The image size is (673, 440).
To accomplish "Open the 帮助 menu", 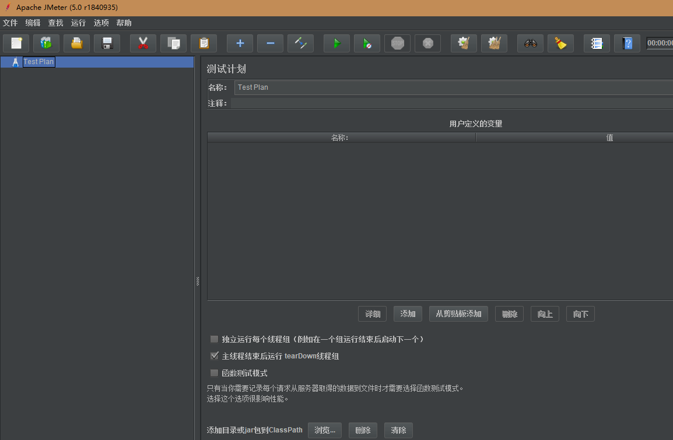I will point(124,23).
